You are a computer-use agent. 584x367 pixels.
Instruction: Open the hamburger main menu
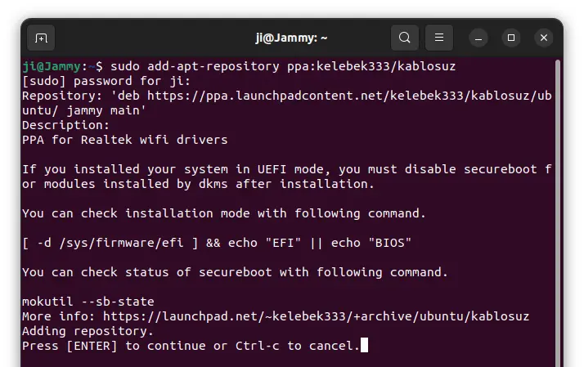(x=439, y=38)
